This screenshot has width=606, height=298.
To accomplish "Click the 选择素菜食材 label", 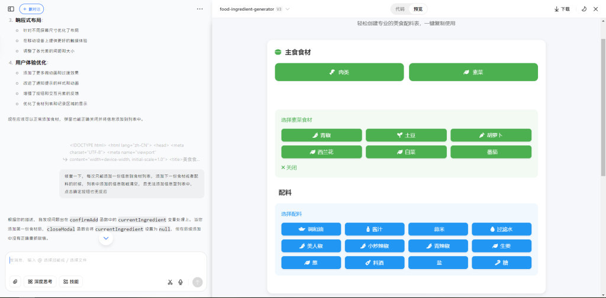I will (x=296, y=120).
